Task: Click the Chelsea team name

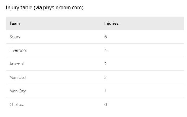Action: point(17,105)
